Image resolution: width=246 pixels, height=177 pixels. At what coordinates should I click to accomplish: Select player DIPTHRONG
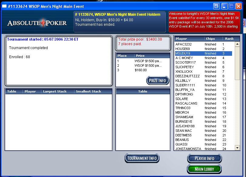[204, 94]
